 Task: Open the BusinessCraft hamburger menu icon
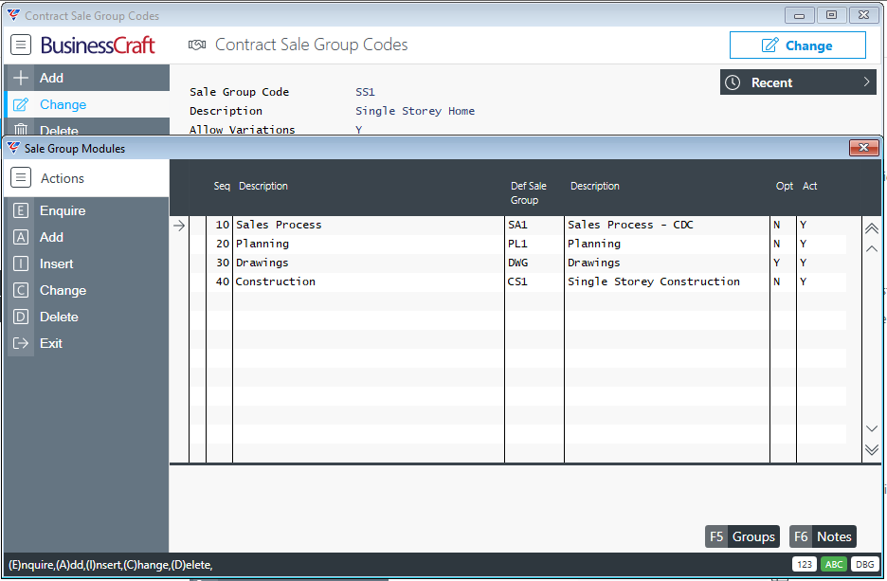[21, 45]
